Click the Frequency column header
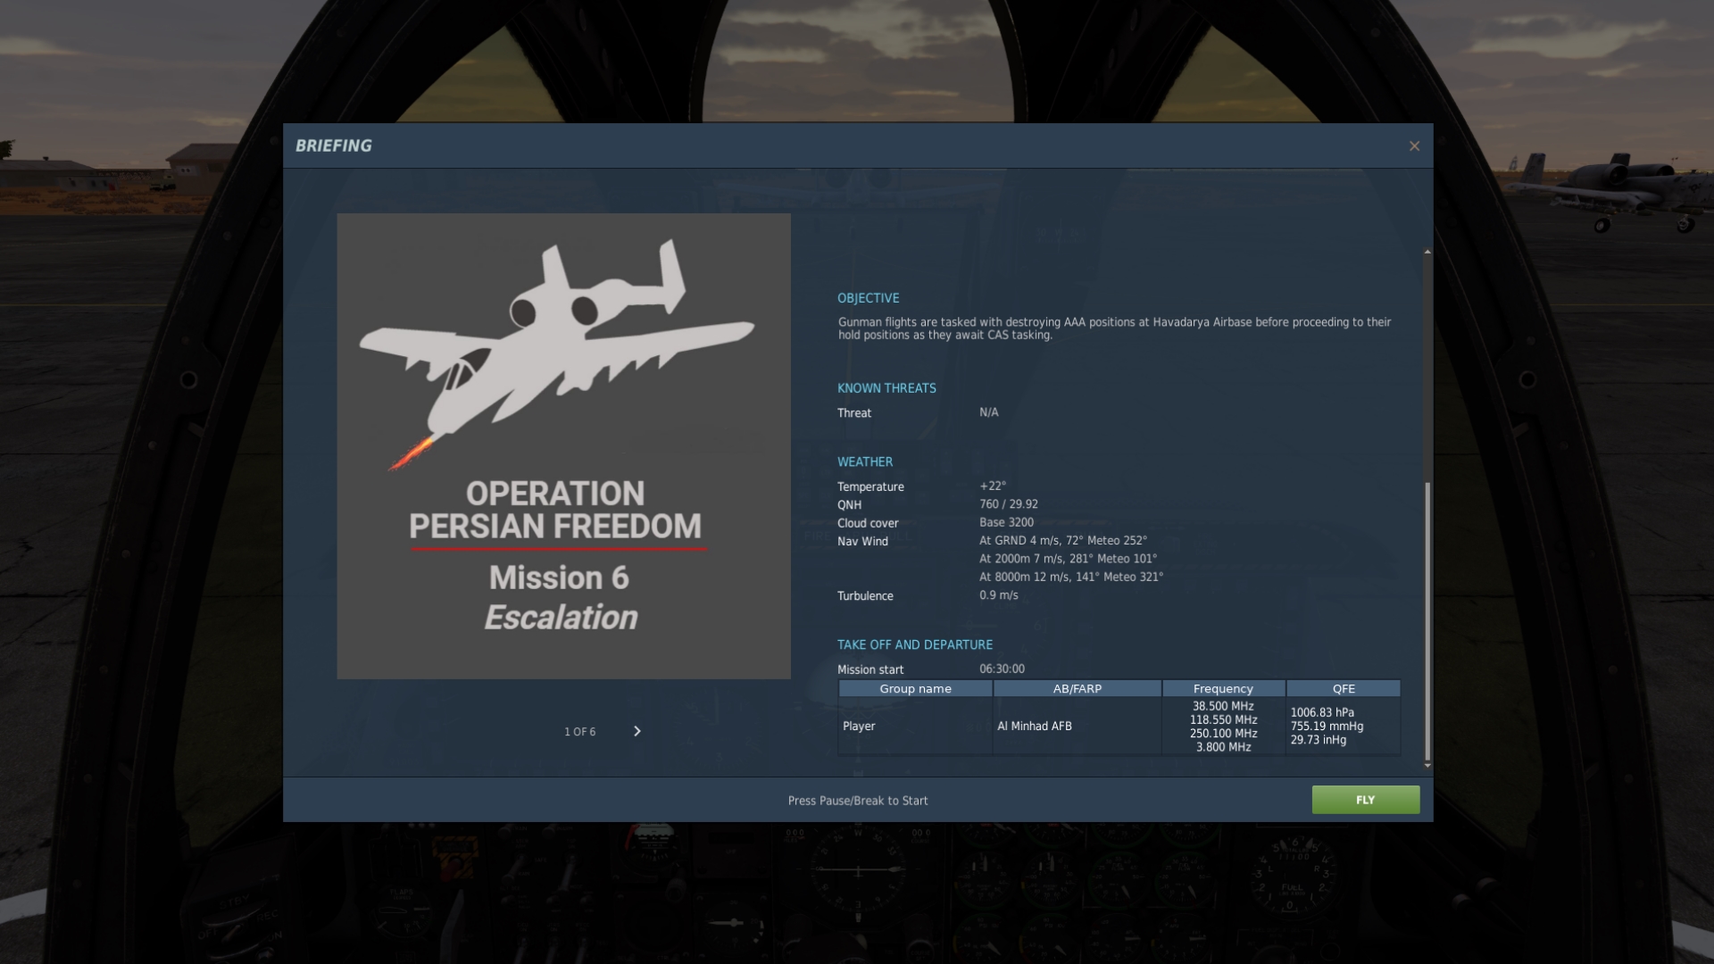This screenshot has width=1714, height=964. pos(1223,688)
